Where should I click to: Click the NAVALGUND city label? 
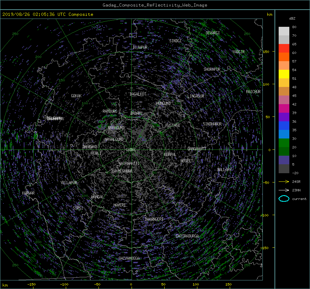coord(114,140)
